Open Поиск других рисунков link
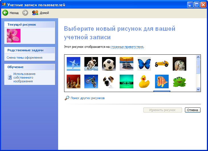The width and height of the screenshot is (208, 151). coord(87,98)
